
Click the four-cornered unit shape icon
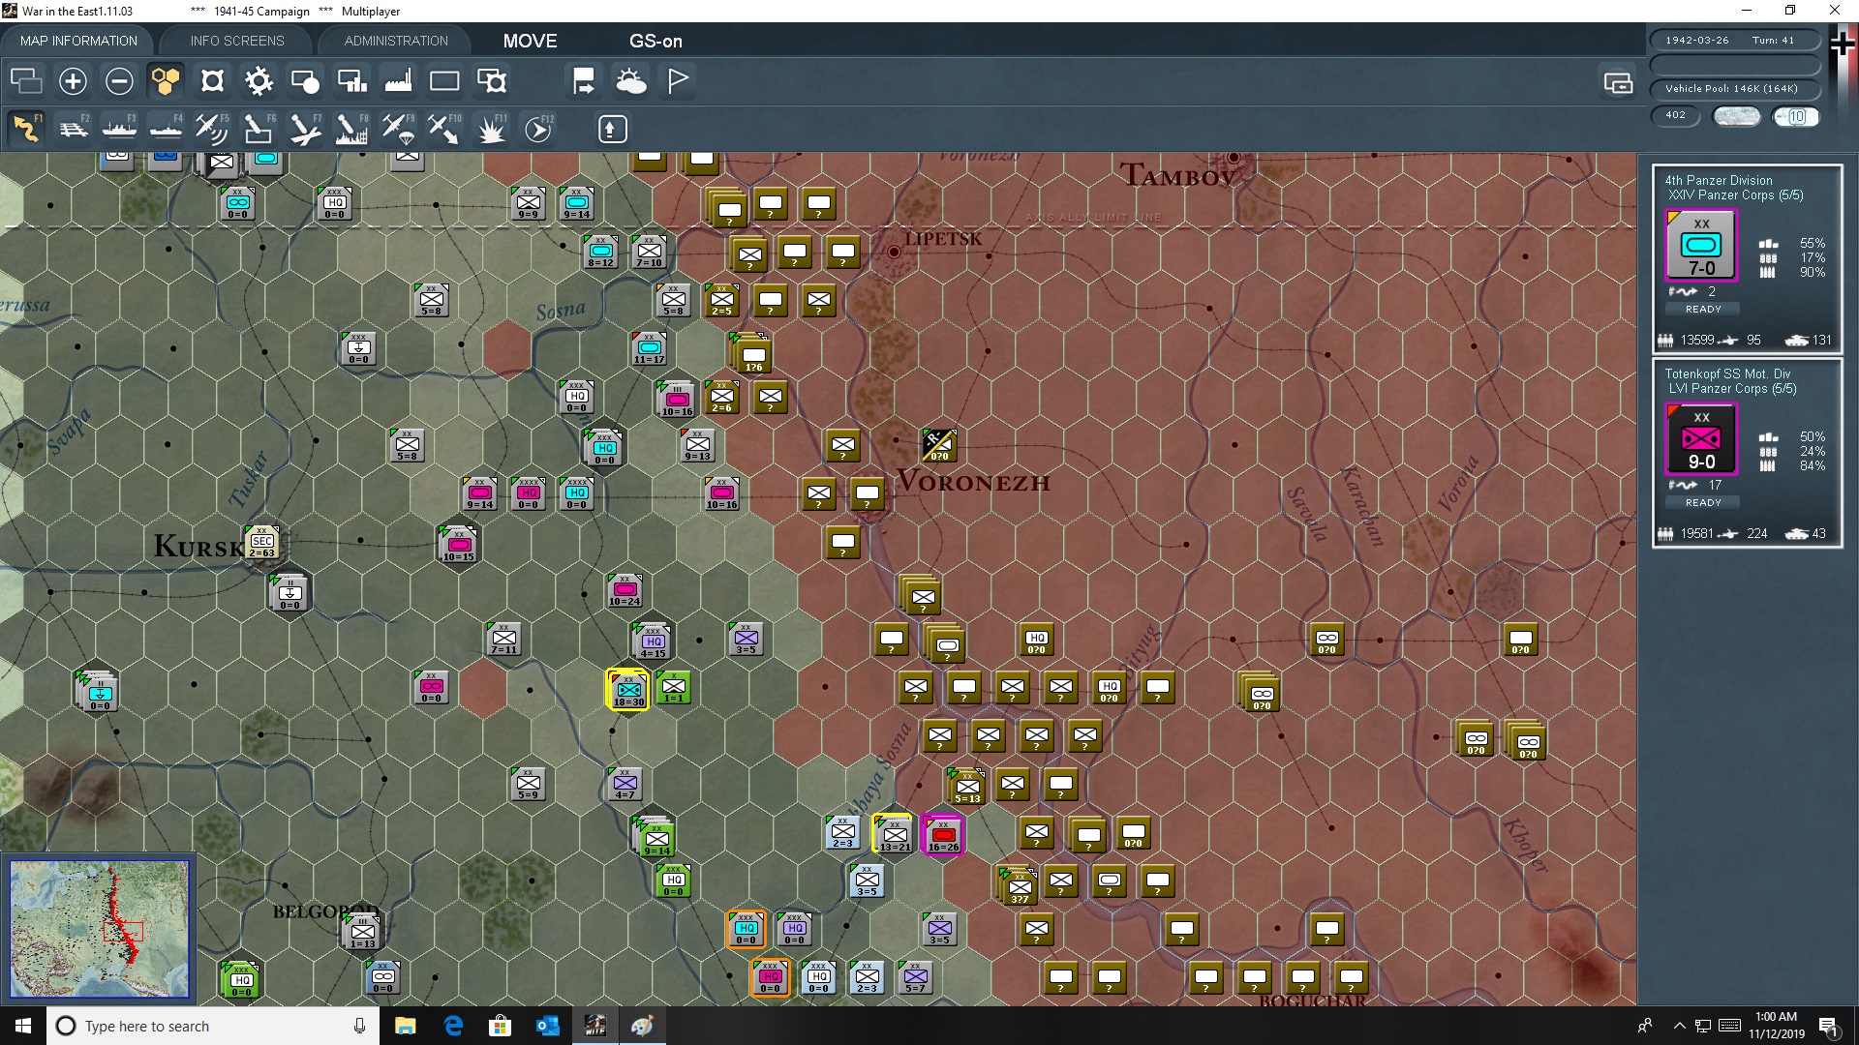pyautogui.click(x=212, y=80)
